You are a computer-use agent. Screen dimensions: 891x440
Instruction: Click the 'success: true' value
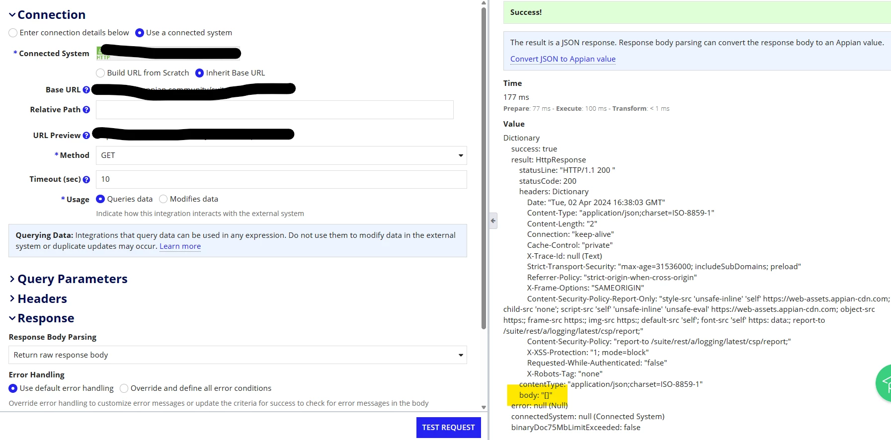point(534,149)
